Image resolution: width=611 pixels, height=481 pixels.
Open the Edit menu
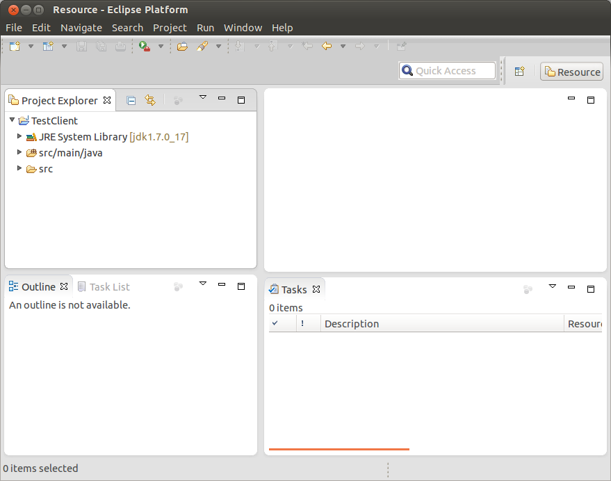[x=41, y=28]
